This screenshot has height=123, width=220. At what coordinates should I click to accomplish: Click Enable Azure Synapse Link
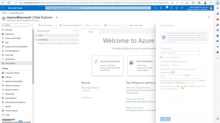click(70, 25)
